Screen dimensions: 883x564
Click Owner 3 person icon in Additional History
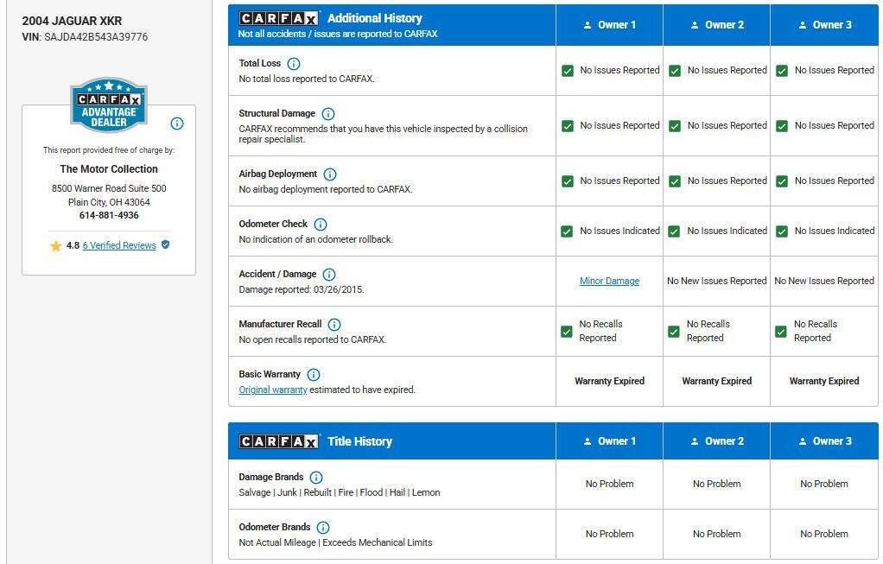tap(803, 25)
